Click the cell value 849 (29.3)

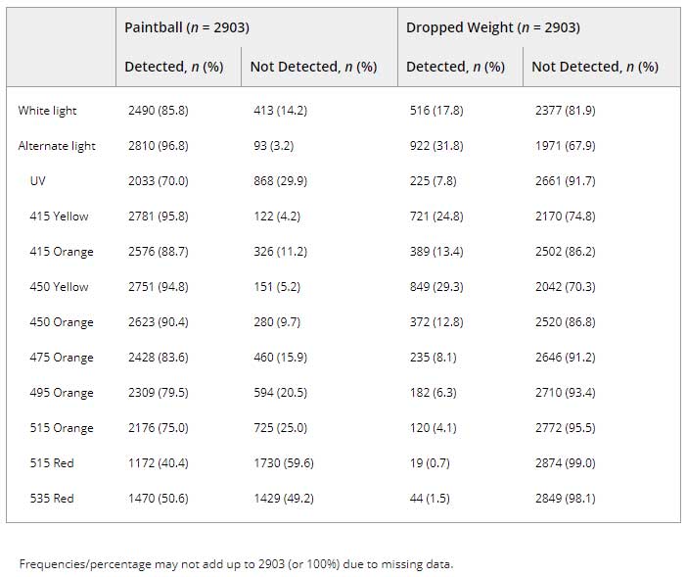click(x=436, y=287)
